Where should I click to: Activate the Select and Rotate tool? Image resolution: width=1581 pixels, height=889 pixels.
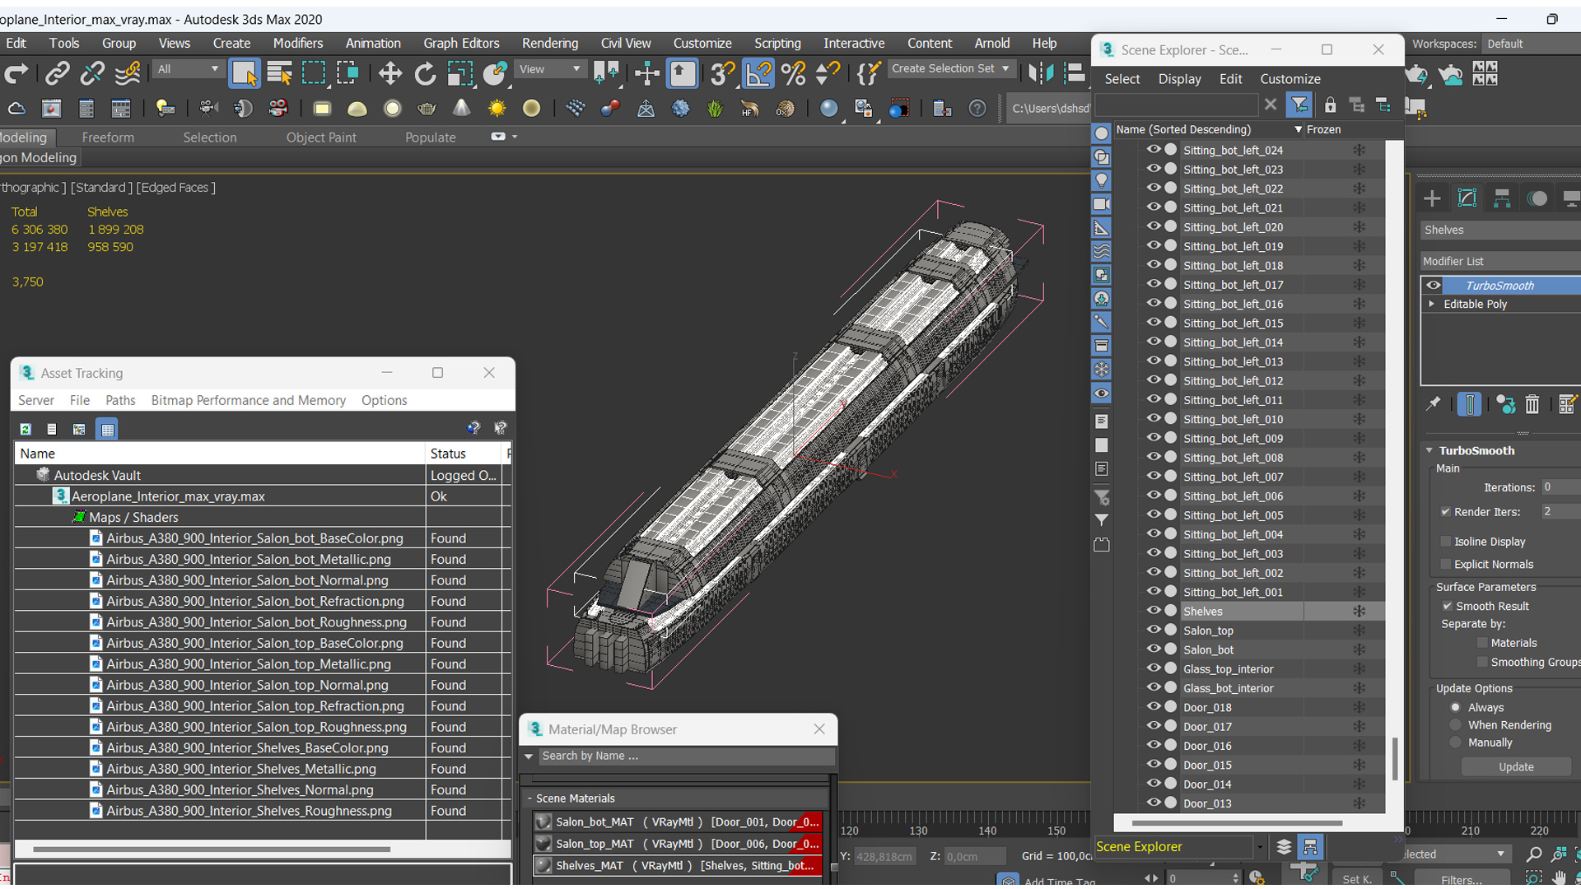pyautogui.click(x=425, y=73)
